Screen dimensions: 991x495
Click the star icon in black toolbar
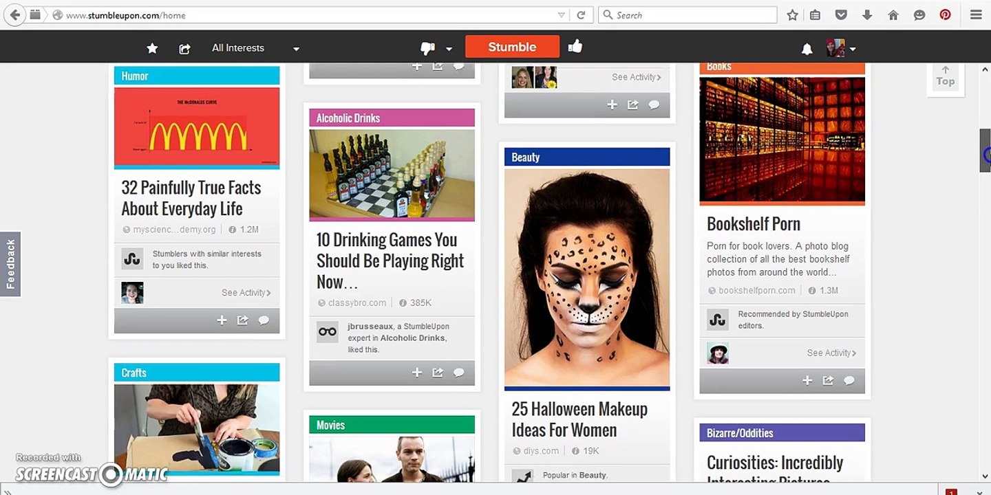[153, 48]
